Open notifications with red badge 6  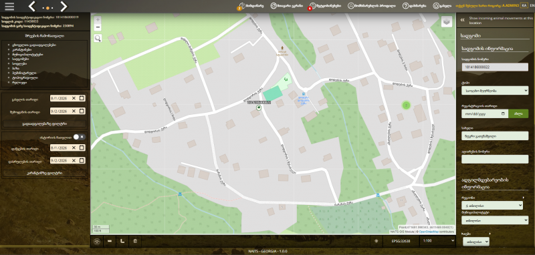coord(324,6)
